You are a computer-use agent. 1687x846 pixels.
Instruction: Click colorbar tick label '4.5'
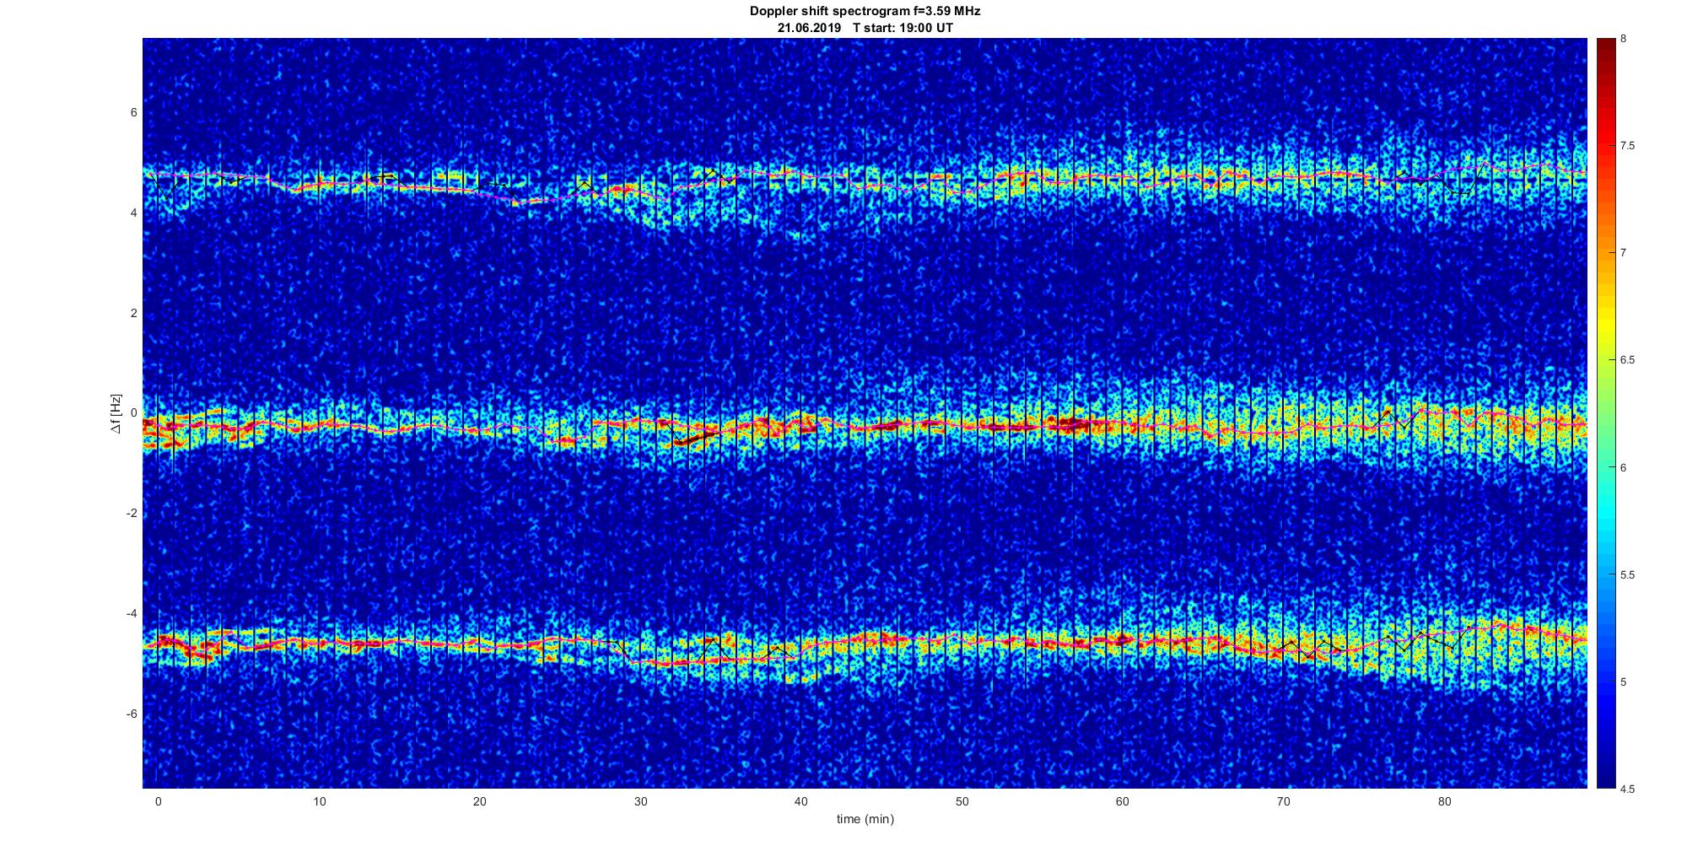click(x=1628, y=789)
